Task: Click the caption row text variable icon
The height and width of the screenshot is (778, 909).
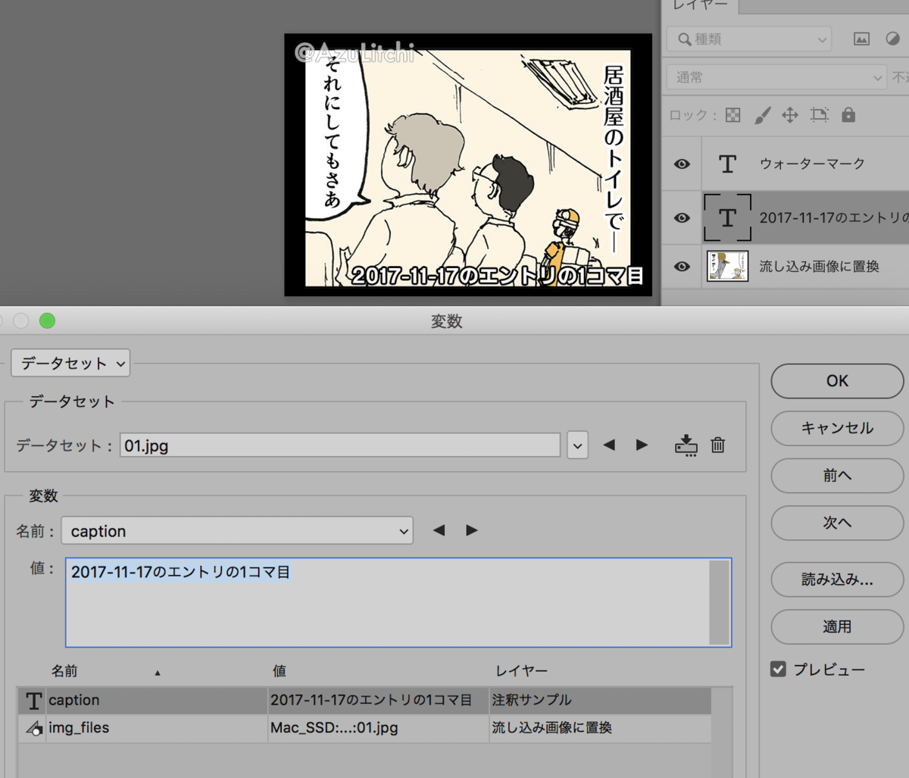Action: pos(33,701)
